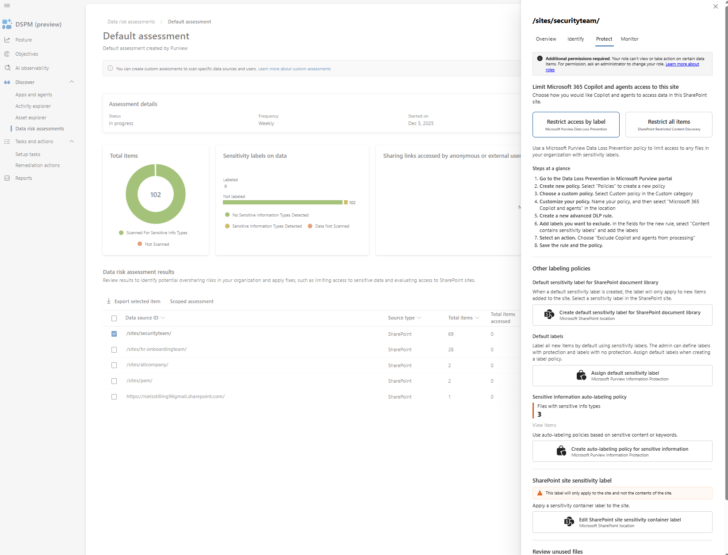This screenshot has width=728, height=555.
Task: Click the AI observability icon
Action: [7, 68]
